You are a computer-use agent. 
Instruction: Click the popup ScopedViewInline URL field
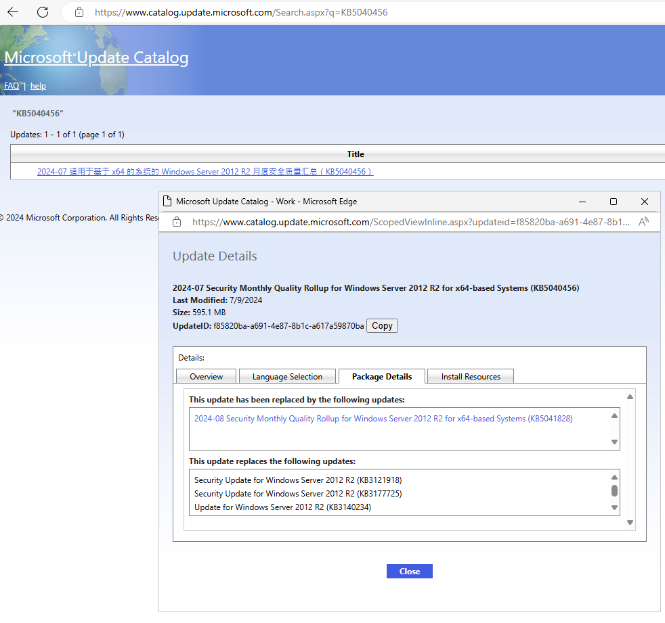pos(410,222)
